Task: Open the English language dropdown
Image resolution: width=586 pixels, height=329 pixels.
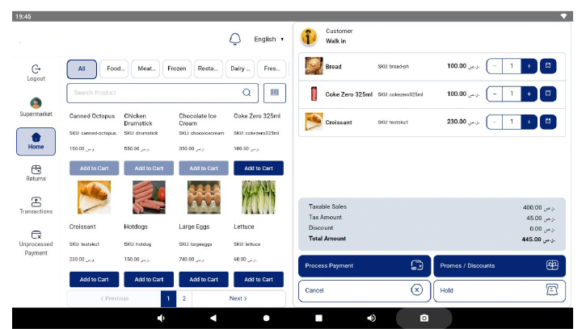Action: 268,40
